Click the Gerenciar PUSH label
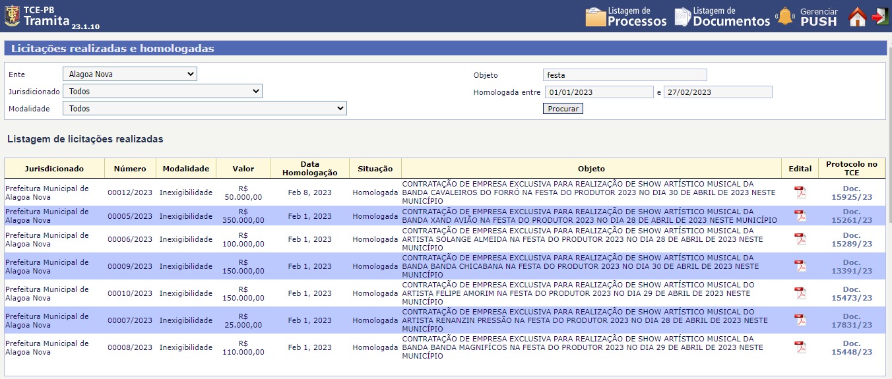Screen dimensions: 892x379 click(819, 16)
